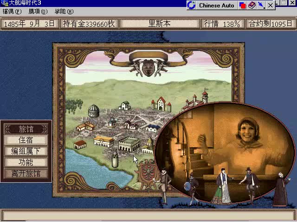
Task: Select the domed building on the map
Action: pyautogui.click(x=94, y=111)
